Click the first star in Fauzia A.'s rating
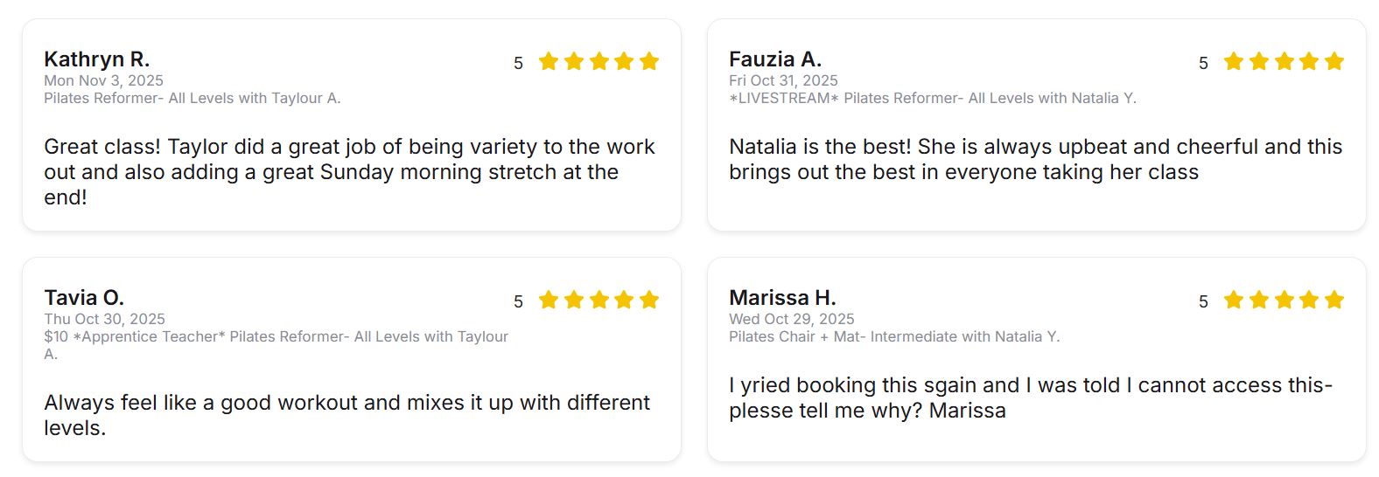Screen dimensions: 1379x477 pos(1234,61)
